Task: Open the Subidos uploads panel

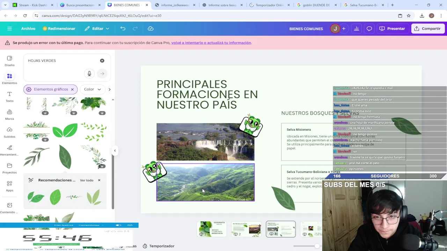Action: [x=9, y=132]
